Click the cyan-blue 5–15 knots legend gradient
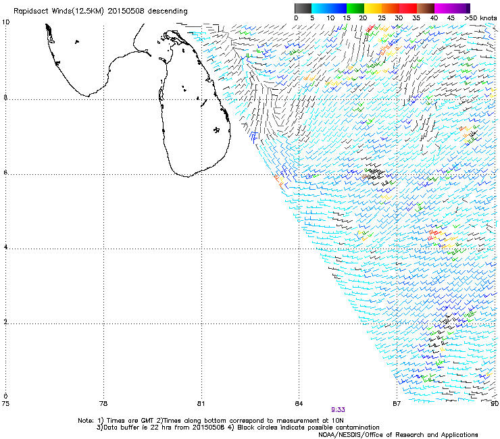The height and width of the screenshot is (439, 500). coord(329,8)
